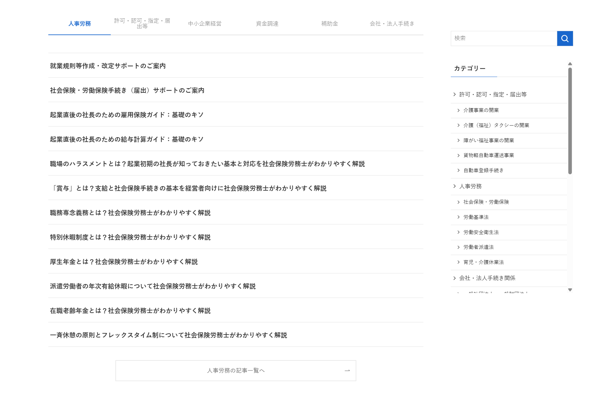Click scrollbar up arrow in category panel
The width and height of the screenshot is (615, 418).
pyautogui.click(x=570, y=64)
